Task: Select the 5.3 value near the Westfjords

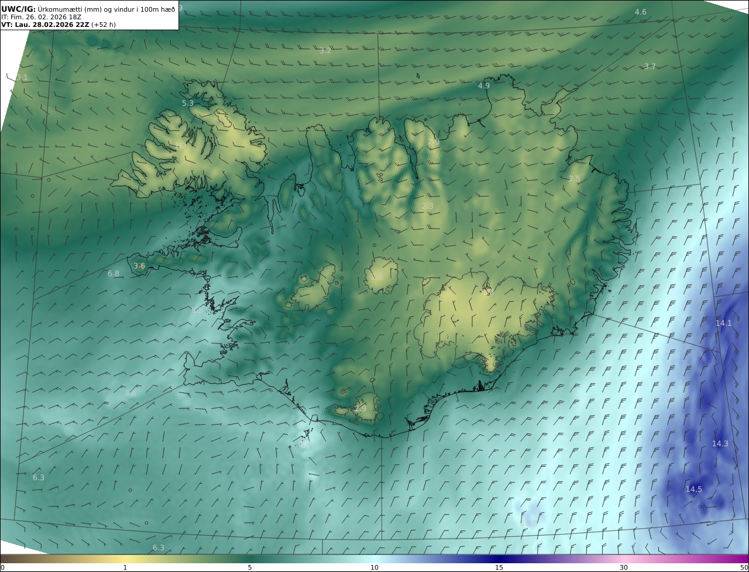Action: click(x=188, y=103)
